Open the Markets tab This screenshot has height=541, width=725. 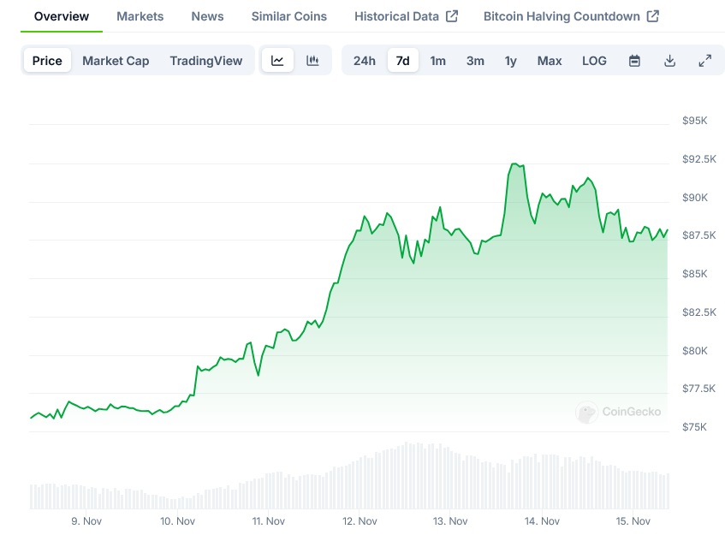tap(140, 16)
